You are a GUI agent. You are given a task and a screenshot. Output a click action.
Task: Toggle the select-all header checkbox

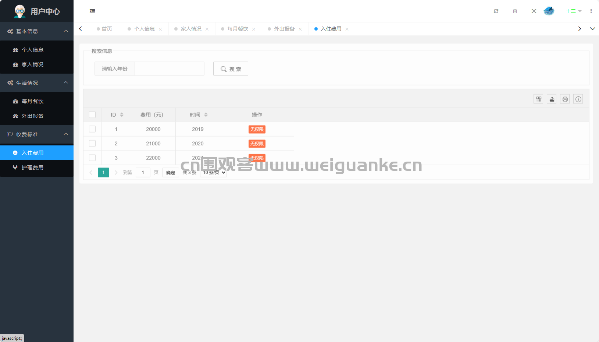92,115
